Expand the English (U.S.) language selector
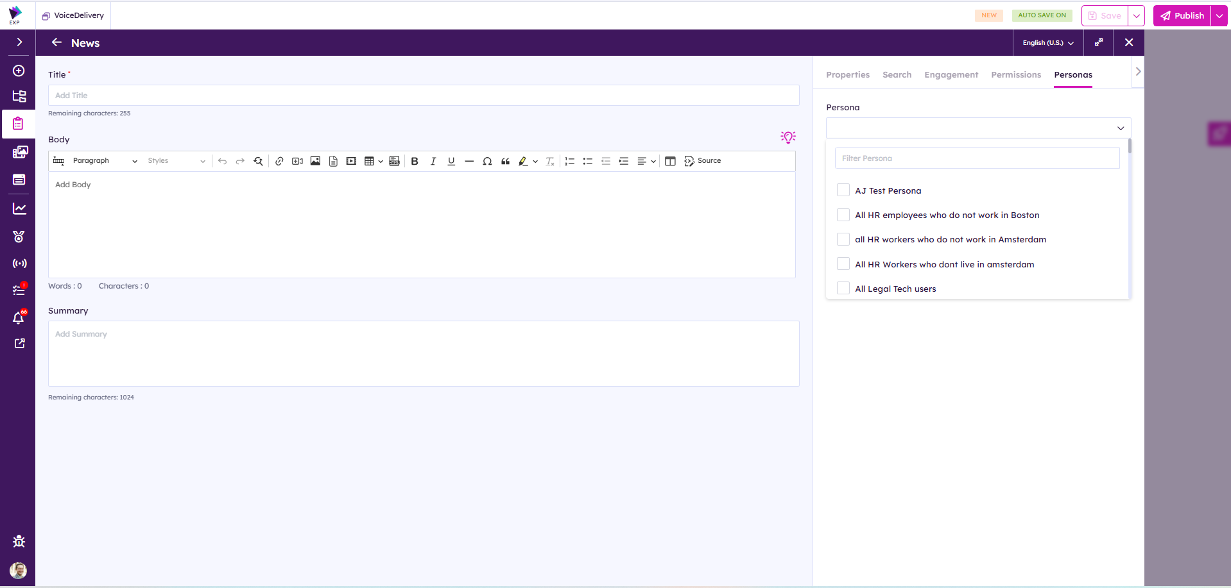 (1047, 43)
